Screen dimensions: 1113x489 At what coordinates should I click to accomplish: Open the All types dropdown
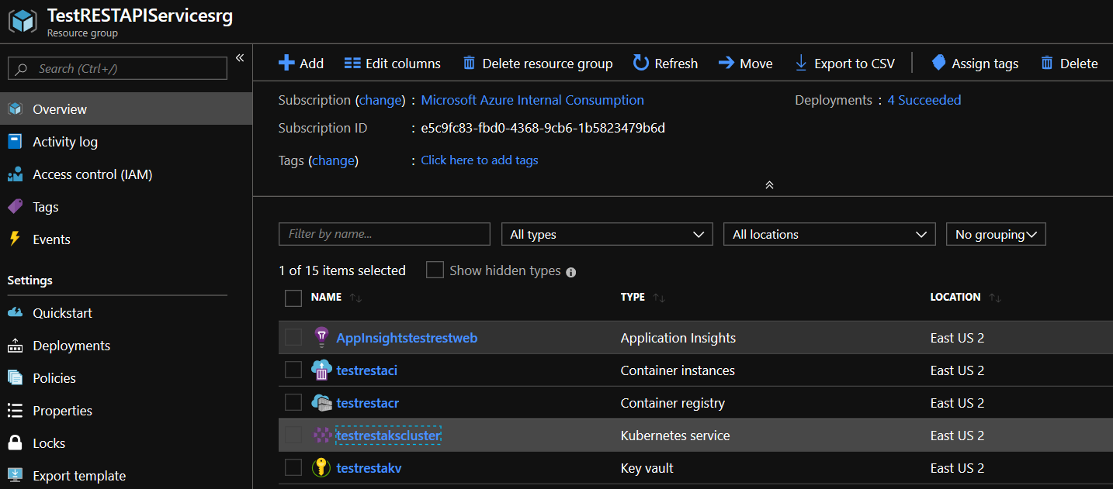pos(607,234)
